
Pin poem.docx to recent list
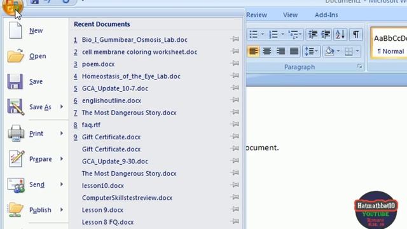point(235,64)
